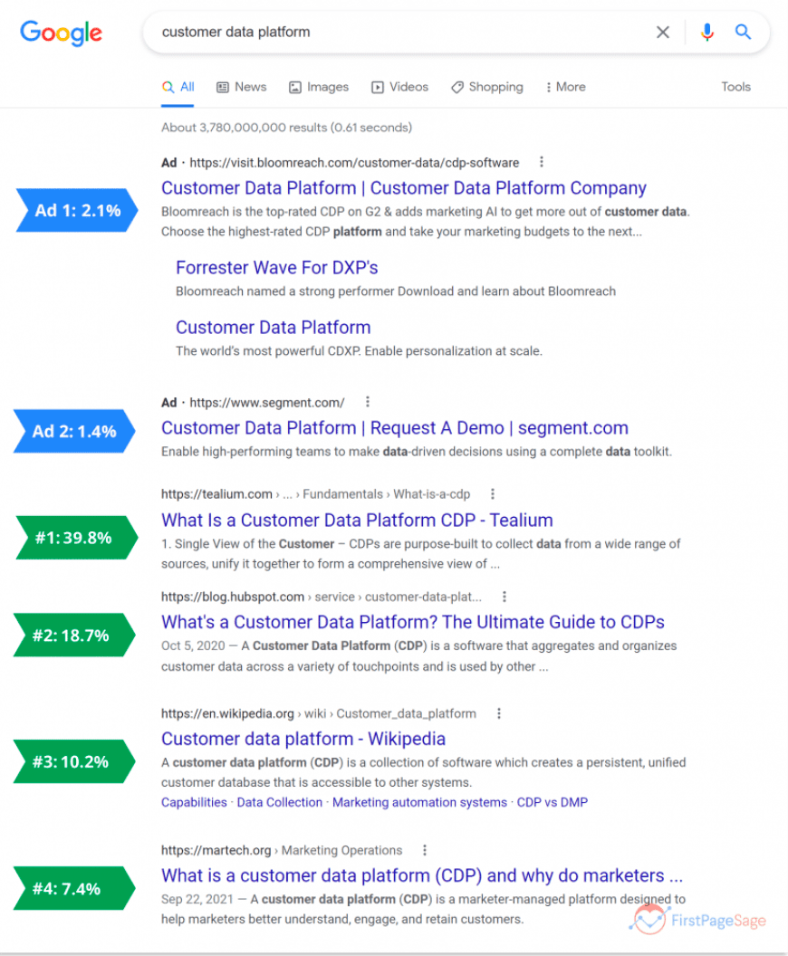Click tealium.com breadcrumb URL
Viewport: 788px width, 956px height.
pos(316,494)
